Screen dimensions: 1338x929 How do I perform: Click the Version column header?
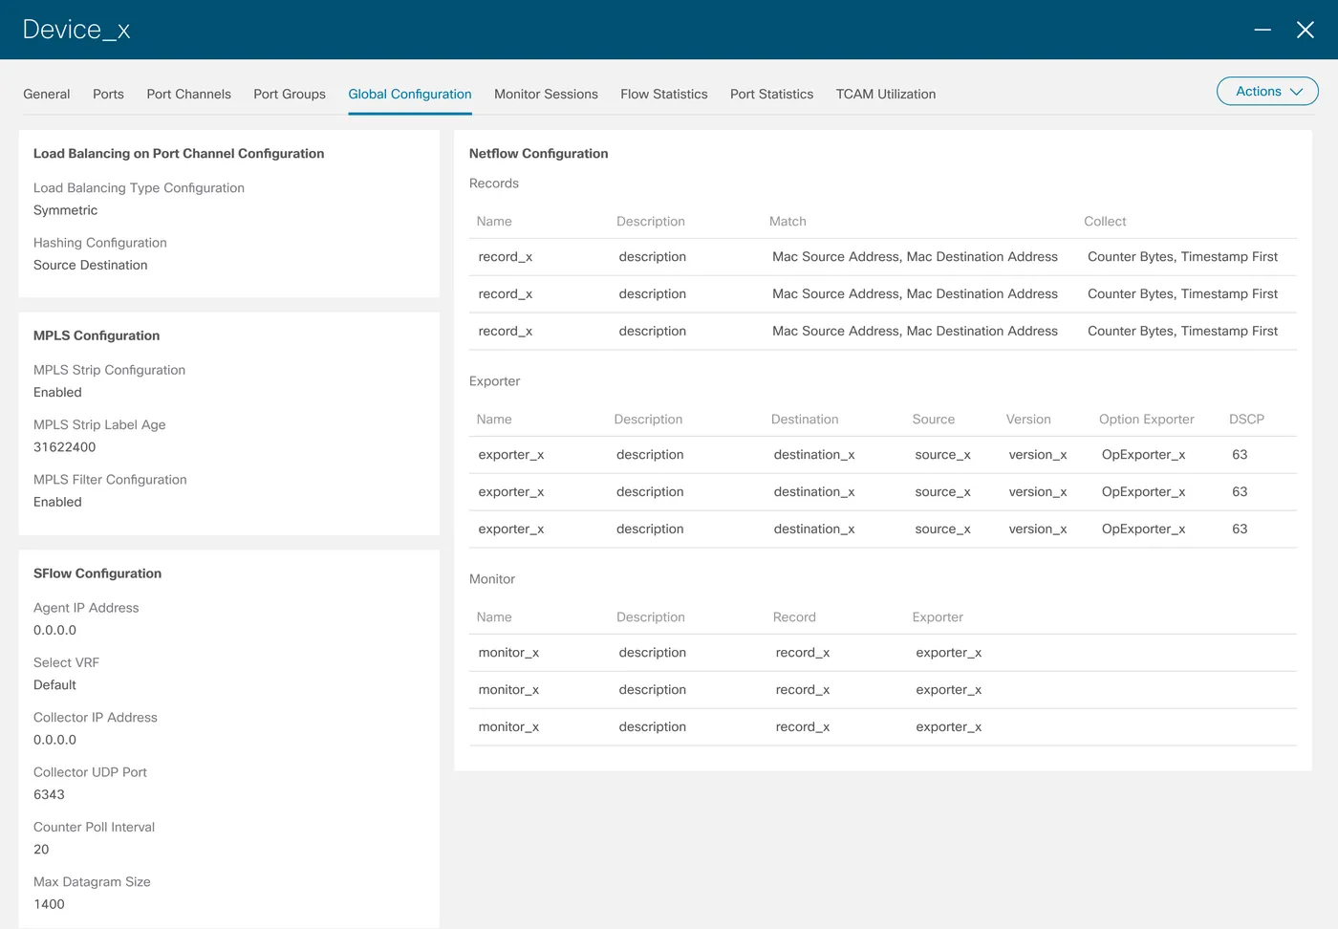click(1028, 419)
